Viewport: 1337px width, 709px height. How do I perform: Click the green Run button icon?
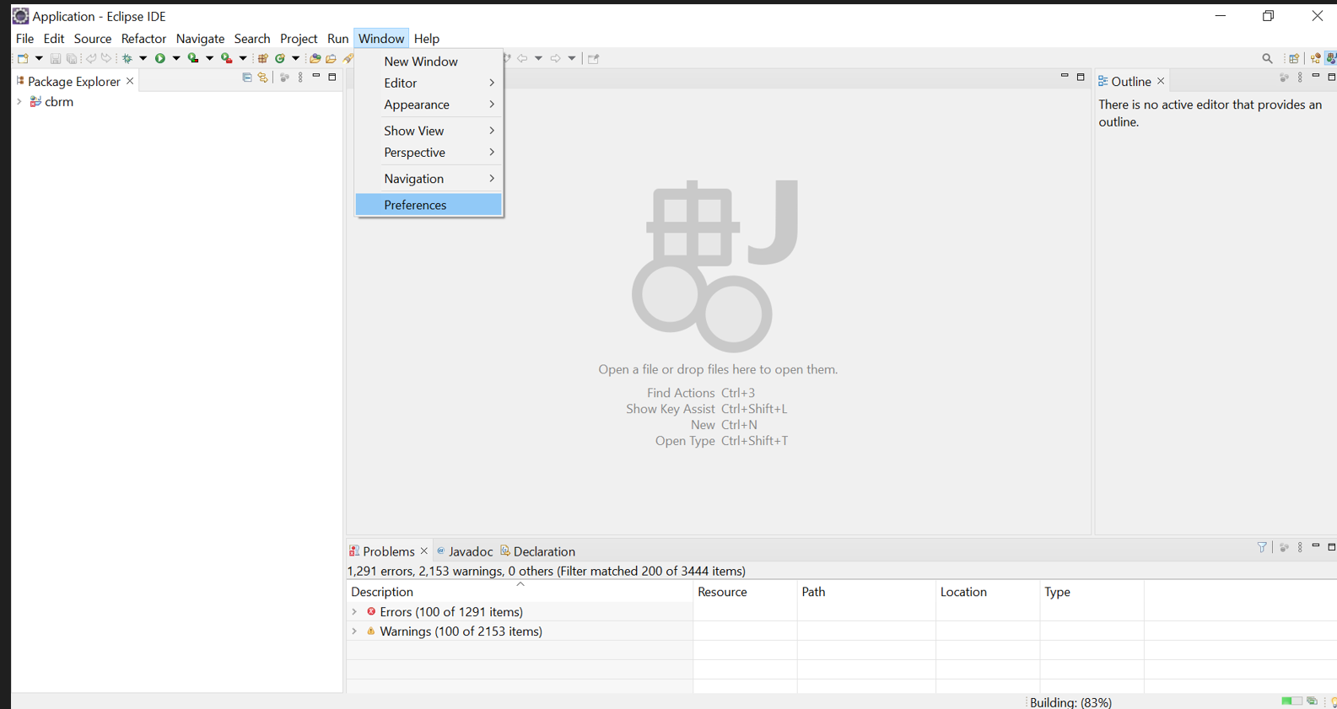click(x=160, y=58)
